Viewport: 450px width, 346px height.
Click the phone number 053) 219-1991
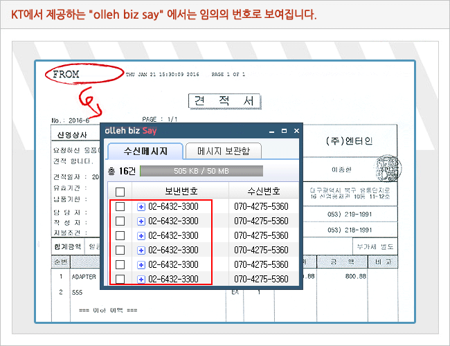(350, 215)
